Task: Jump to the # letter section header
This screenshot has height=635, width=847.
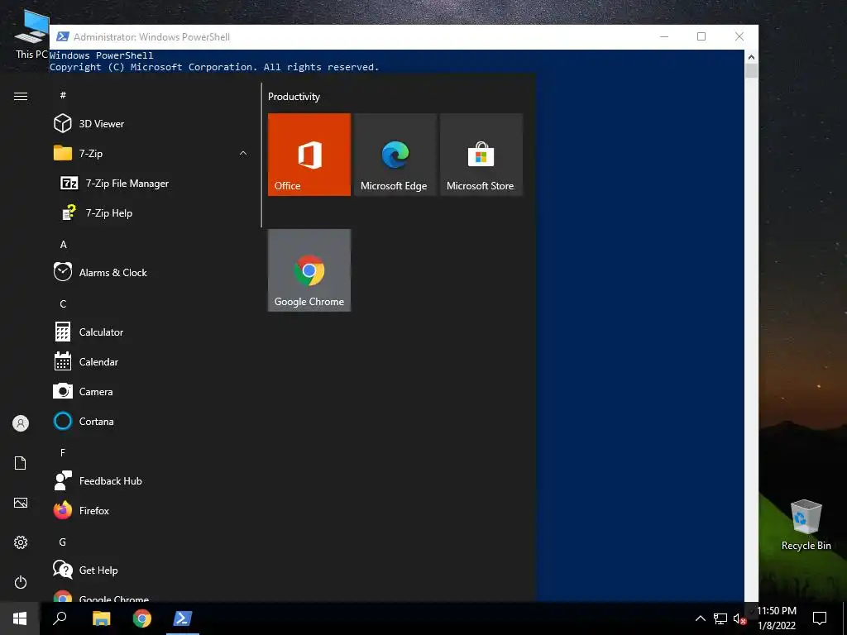Action: pos(63,95)
